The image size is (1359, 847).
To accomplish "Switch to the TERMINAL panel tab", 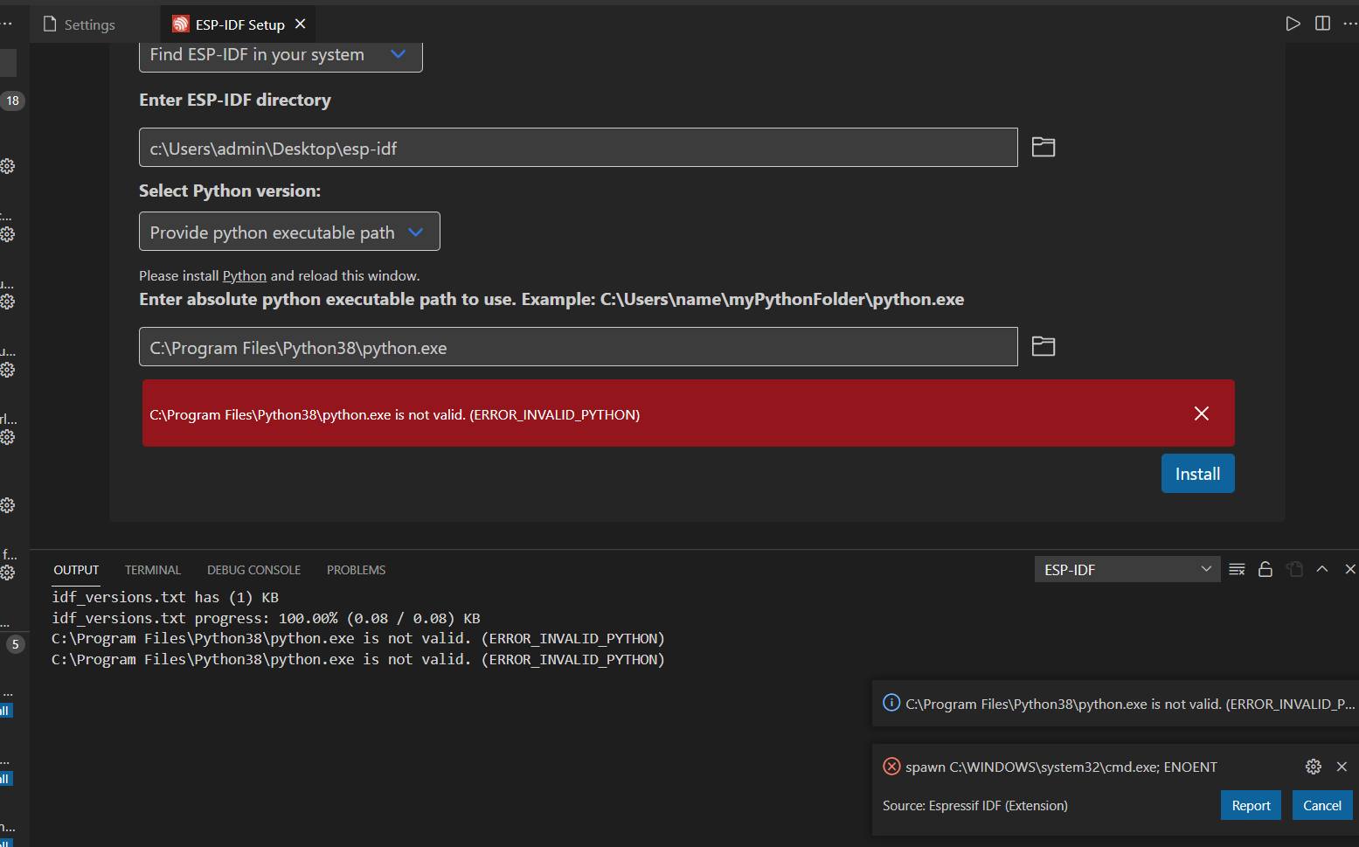I will [153, 570].
